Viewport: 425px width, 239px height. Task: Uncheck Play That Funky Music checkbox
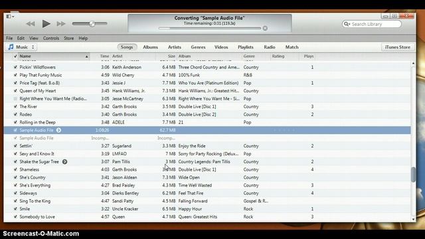tap(15, 75)
